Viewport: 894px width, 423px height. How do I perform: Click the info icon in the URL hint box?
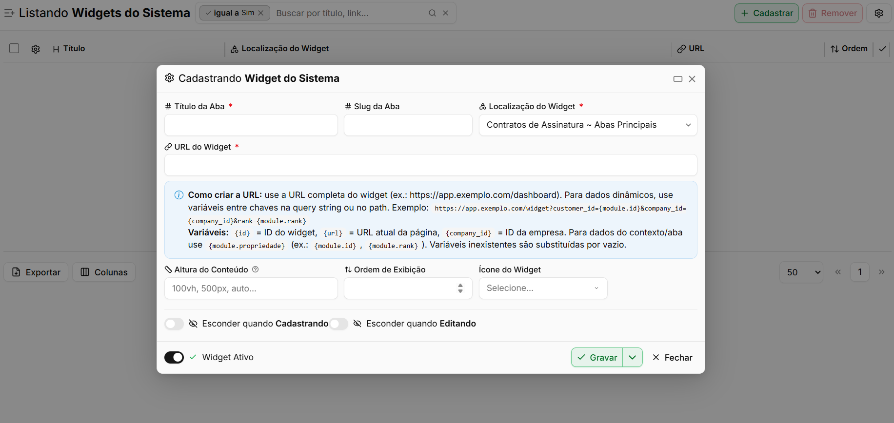(179, 195)
